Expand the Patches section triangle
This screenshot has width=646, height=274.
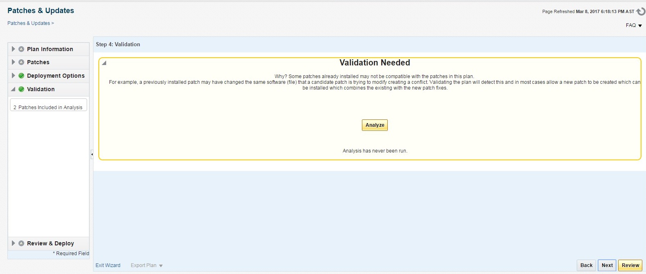pyautogui.click(x=13, y=62)
